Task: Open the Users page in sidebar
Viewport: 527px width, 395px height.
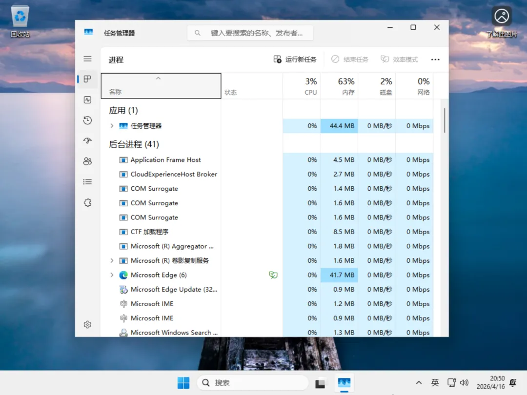Action: pos(87,161)
